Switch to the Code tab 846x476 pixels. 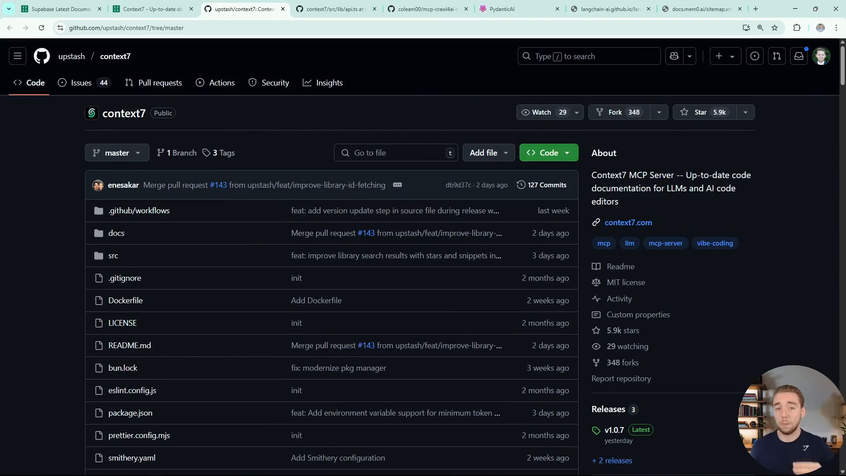29,83
